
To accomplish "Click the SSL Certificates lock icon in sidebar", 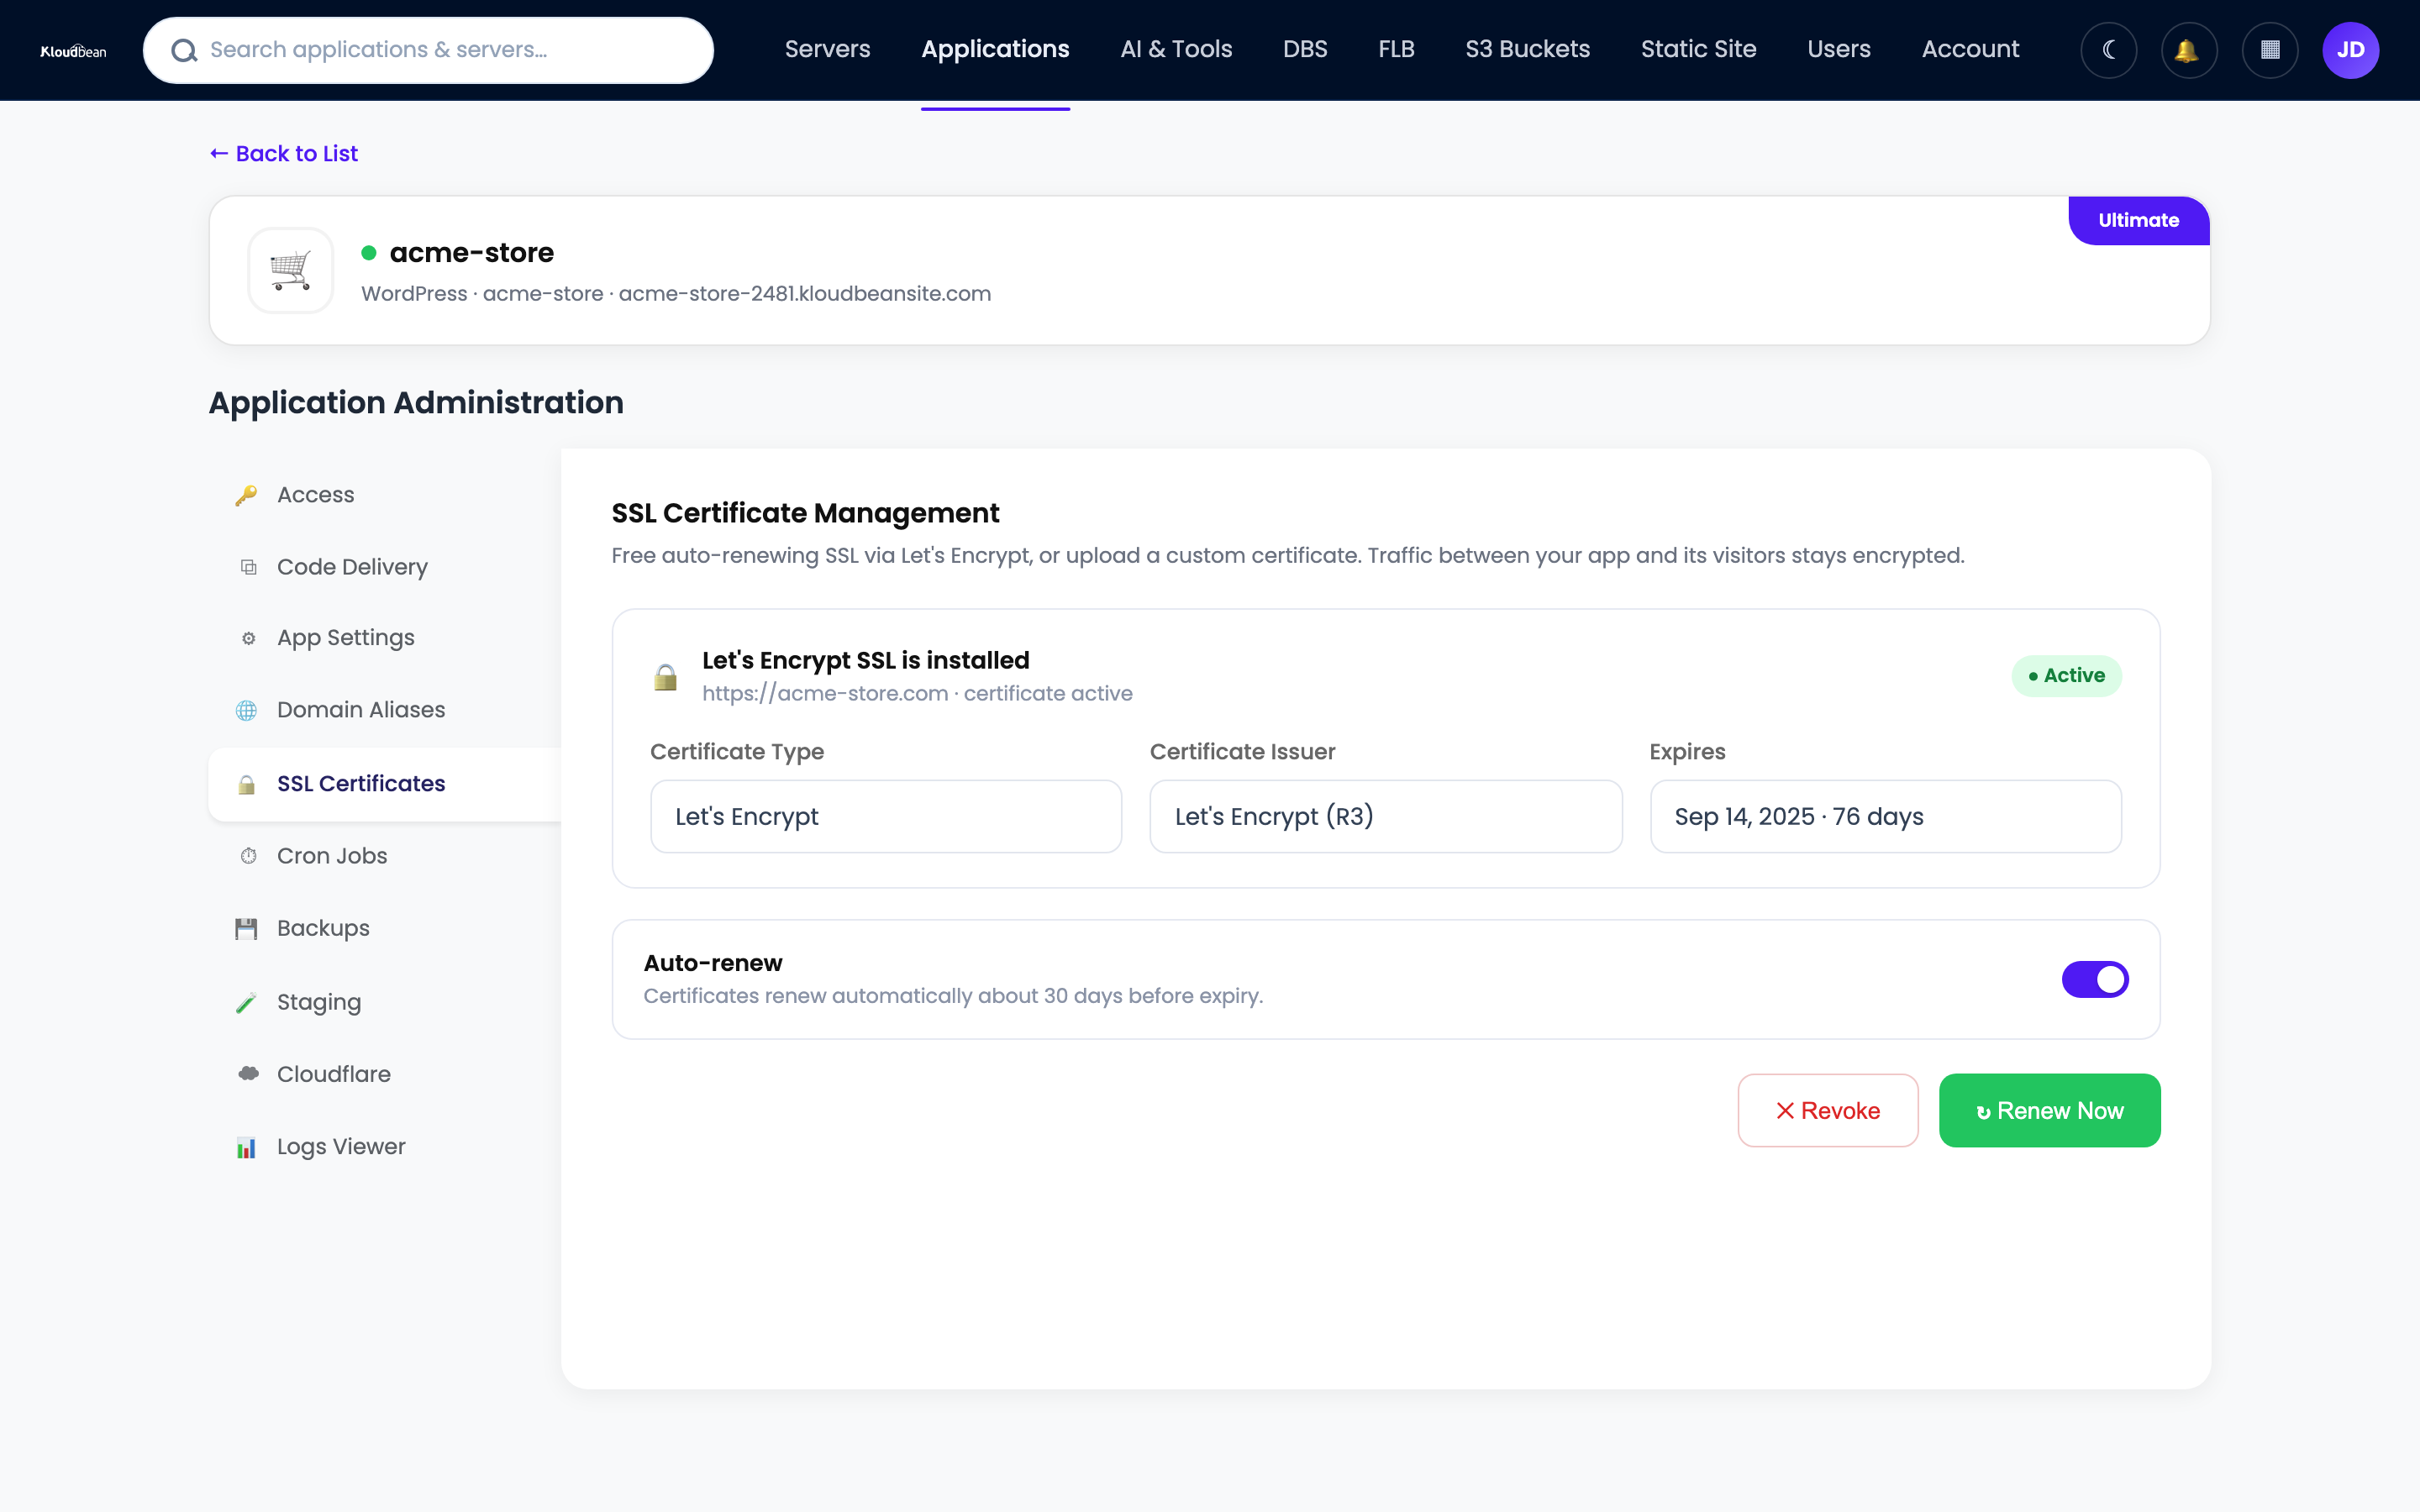I will pyautogui.click(x=246, y=784).
